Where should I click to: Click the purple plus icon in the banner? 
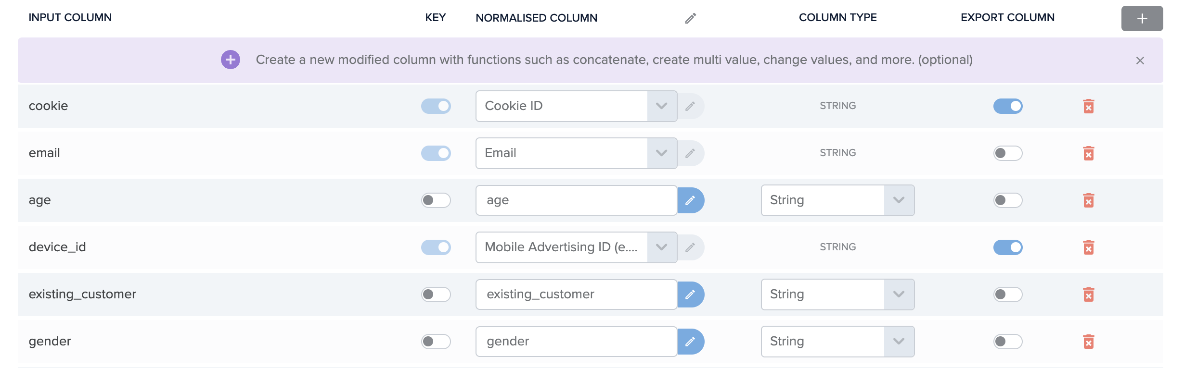230,60
